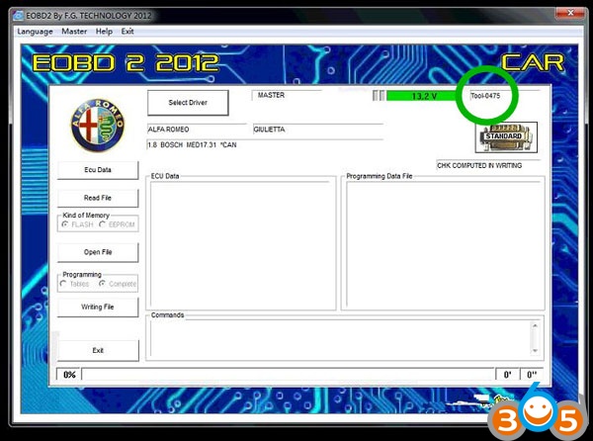Click the Writing File button
The image size is (593, 441).
click(x=98, y=307)
